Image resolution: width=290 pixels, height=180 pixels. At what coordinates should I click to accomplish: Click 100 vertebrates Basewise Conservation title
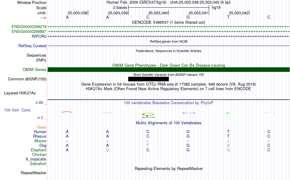pos(169,103)
